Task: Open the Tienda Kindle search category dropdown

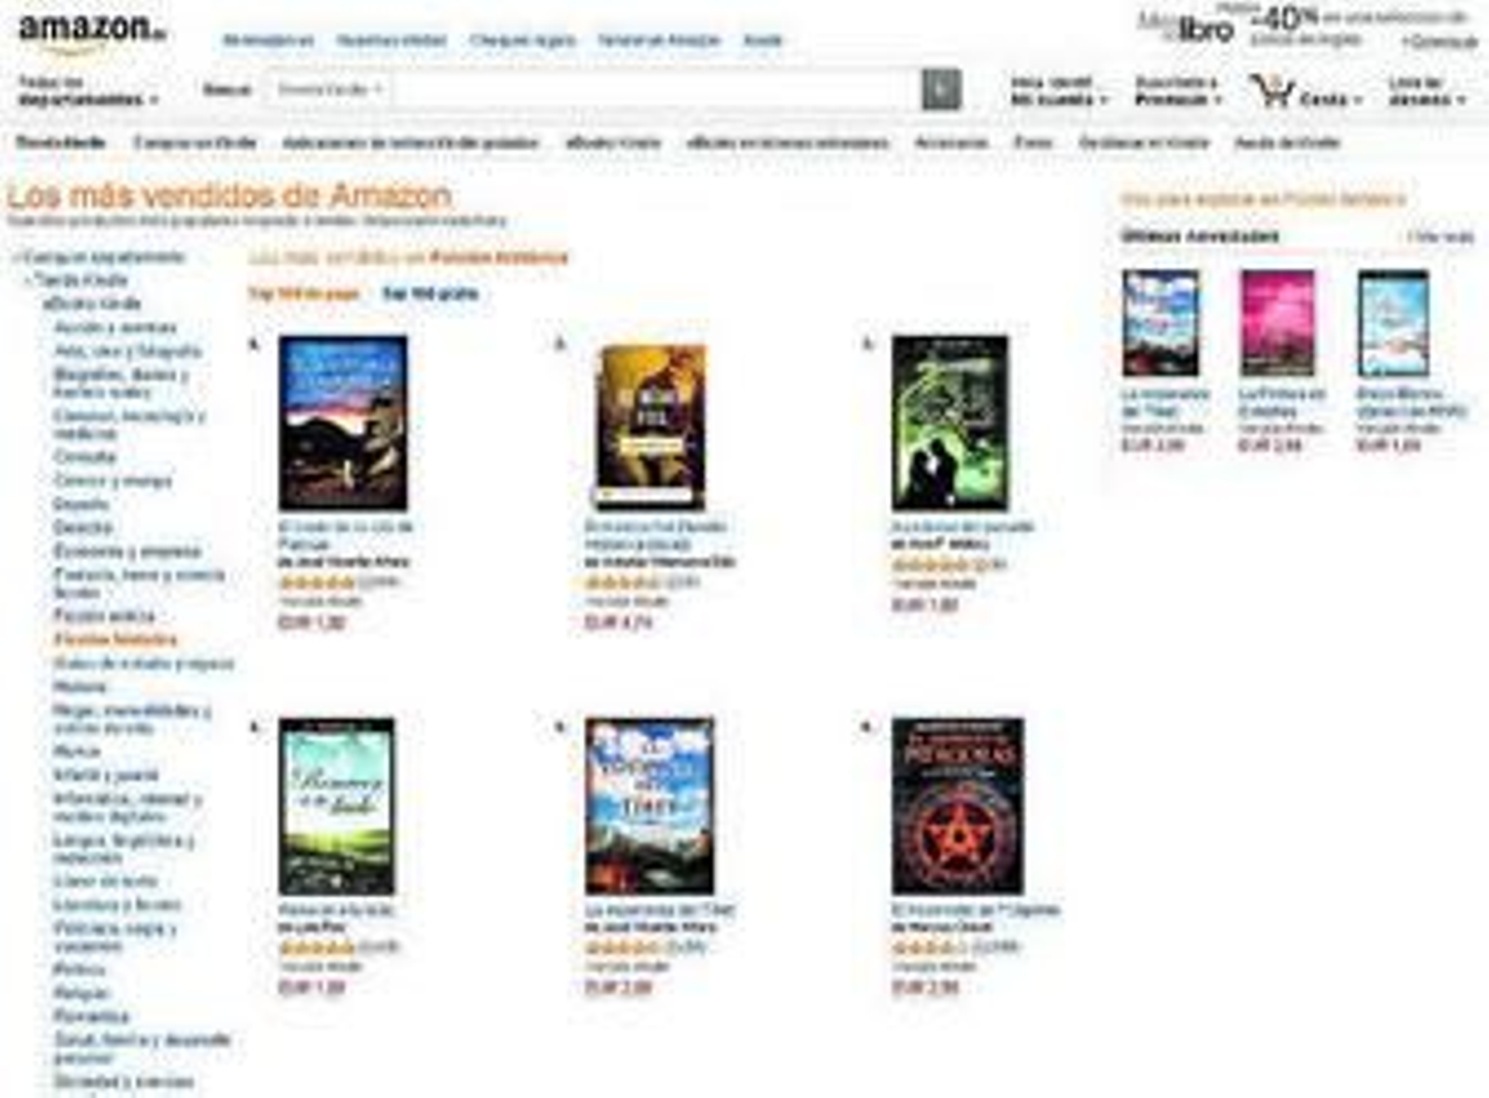Action: (329, 90)
